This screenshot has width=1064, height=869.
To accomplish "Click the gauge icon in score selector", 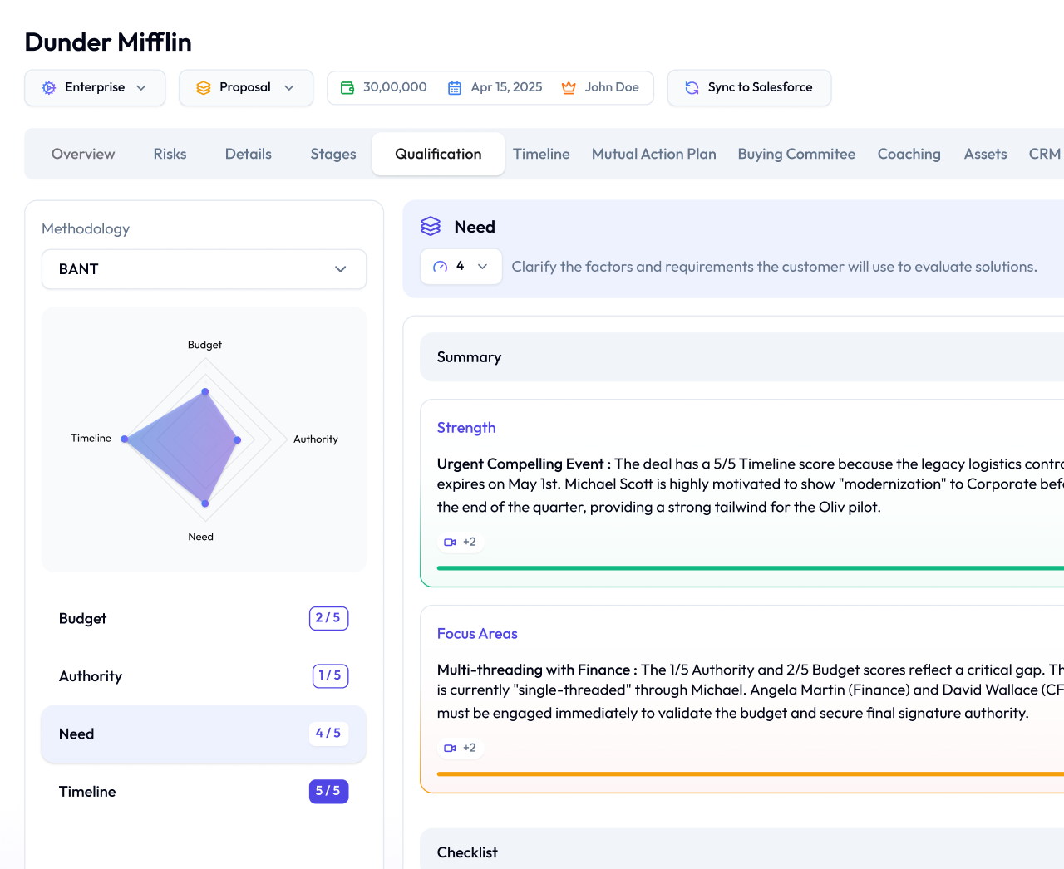I will pyautogui.click(x=441, y=267).
